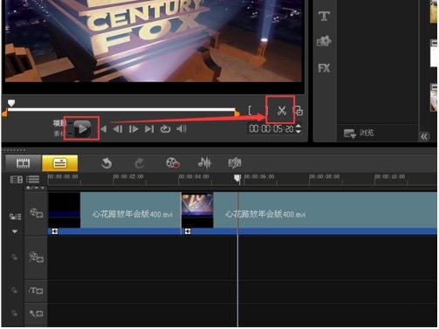Switch to Storyboard view
Image resolution: width=439 pixels, height=329 pixels.
tap(24, 163)
